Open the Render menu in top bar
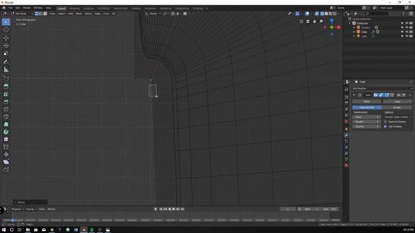This screenshot has width=415, height=233. click(27, 8)
